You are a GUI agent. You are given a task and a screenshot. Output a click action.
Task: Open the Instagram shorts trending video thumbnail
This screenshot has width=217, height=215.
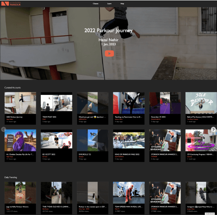coord(201,193)
